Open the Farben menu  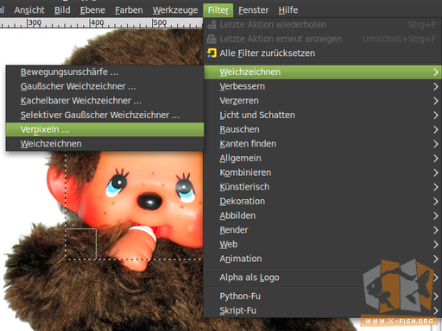(x=129, y=10)
